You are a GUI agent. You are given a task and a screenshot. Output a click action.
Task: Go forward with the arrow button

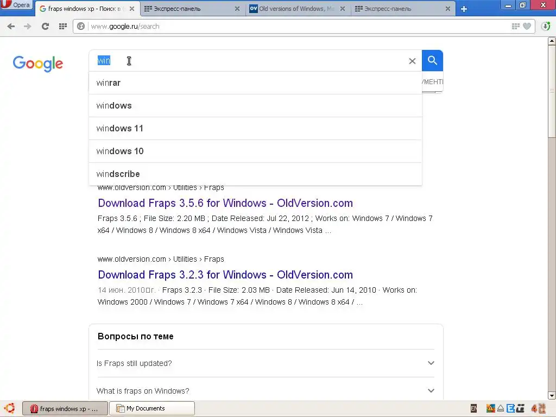pyautogui.click(x=27, y=26)
